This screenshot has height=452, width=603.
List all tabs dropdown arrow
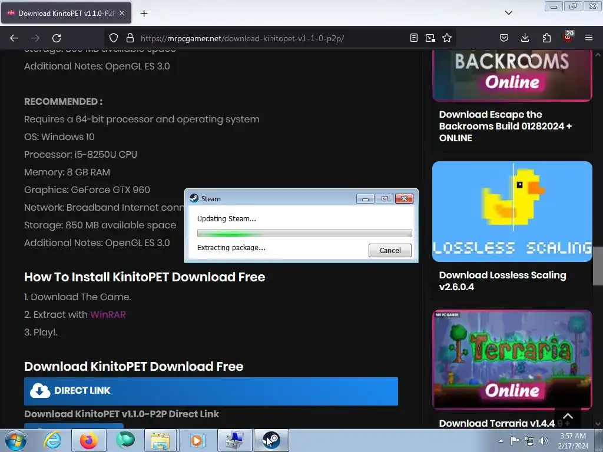509,13
